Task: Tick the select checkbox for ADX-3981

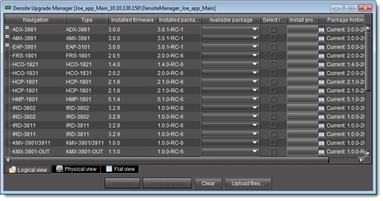Action: coord(274,29)
